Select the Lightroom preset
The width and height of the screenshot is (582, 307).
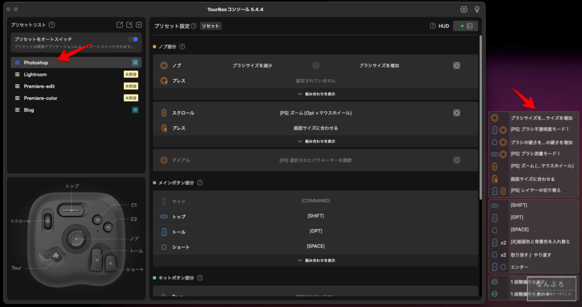tap(35, 74)
